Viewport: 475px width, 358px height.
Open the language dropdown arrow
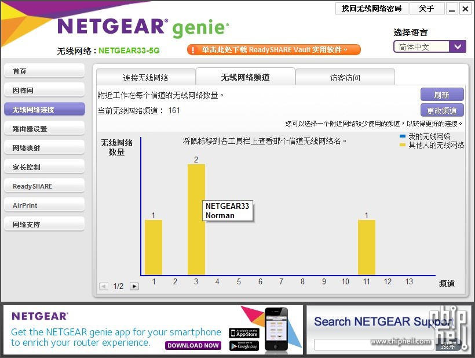coord(458,47)
